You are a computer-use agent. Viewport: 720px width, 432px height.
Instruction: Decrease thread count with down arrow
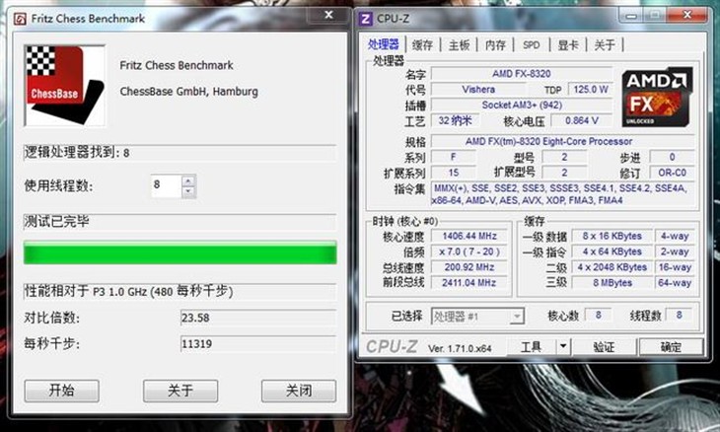tap(187, 192)
